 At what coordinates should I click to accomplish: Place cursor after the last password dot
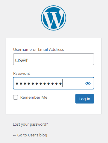[x=62, y=83]
